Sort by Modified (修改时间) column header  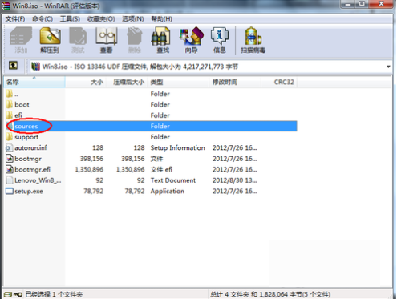(x=235, y=82)
